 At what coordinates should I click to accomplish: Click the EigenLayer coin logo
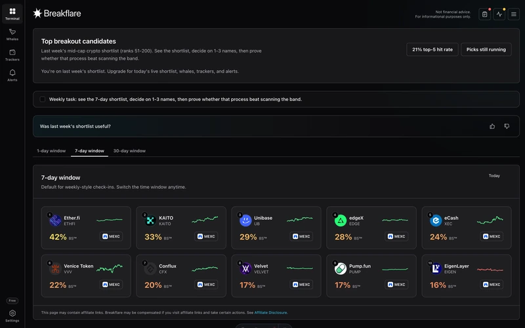click(x=436, y=268)
